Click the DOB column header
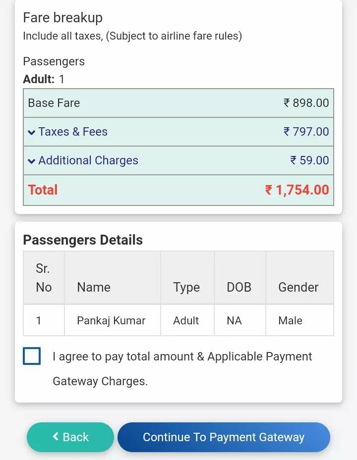The height and width of the screenshot is (460, 357). (239, 287)
